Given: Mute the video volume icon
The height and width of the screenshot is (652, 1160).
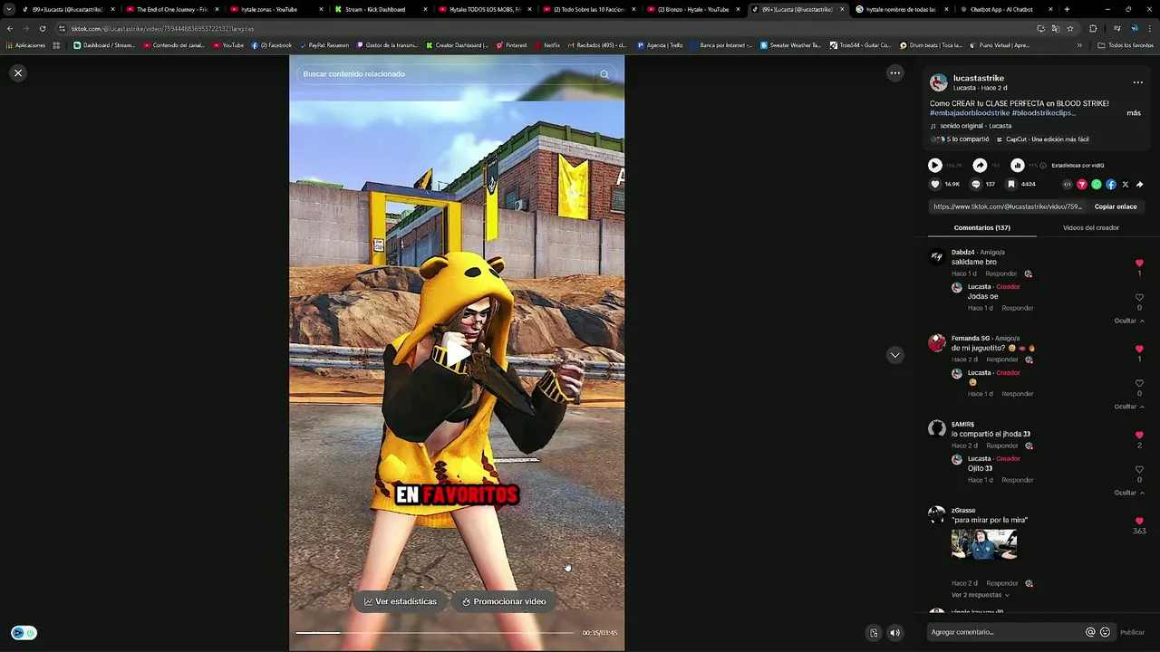Looking at the screenshot, I should (x=894, y=633).
